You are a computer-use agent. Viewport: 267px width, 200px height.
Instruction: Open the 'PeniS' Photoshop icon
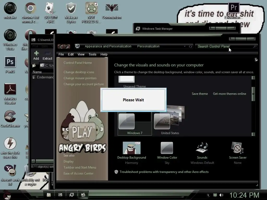(10, 65)
